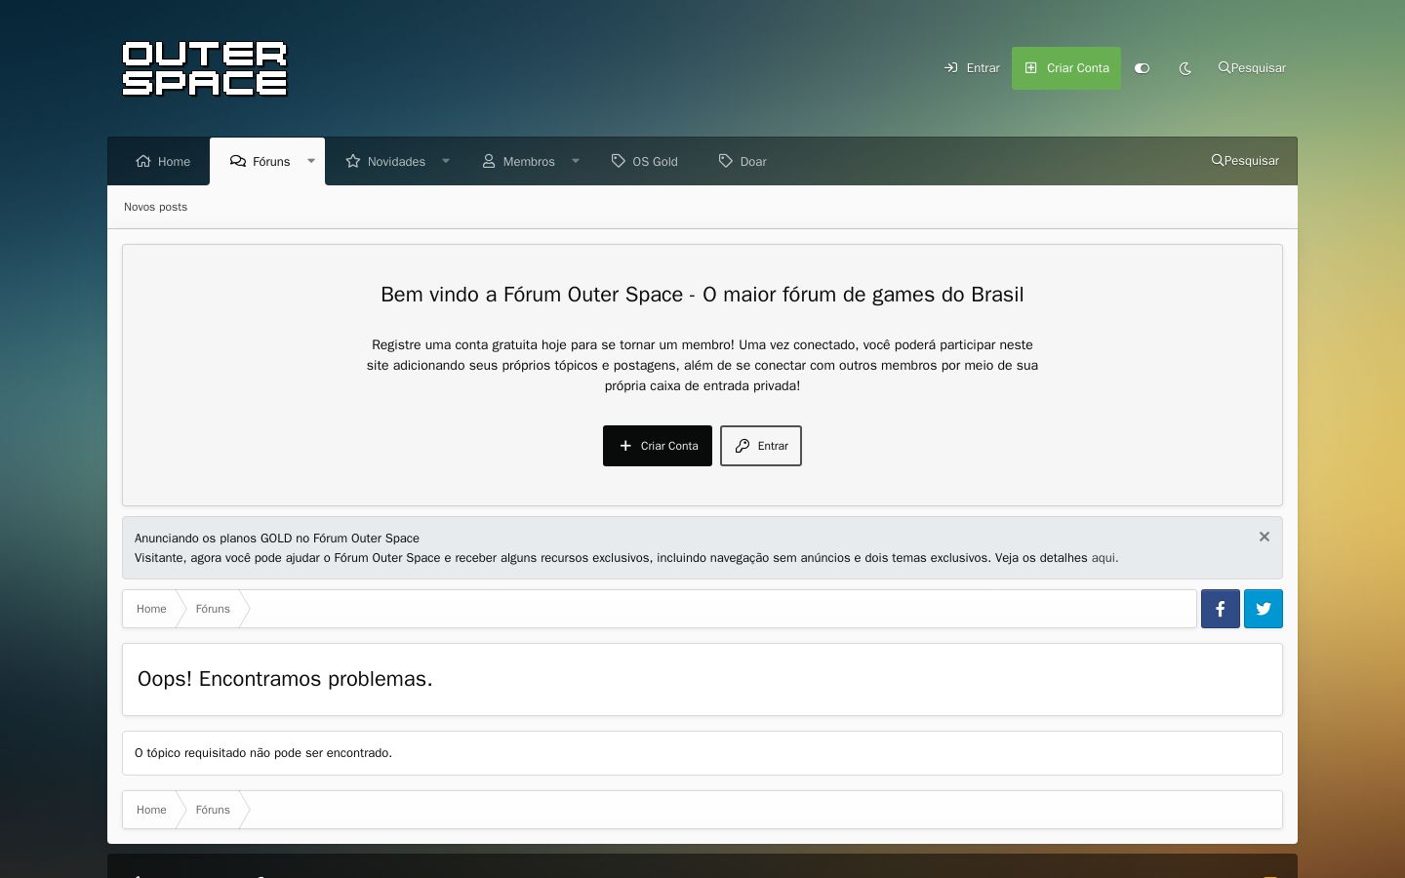The height and width of the screenshot is (878, 1405).
Task: Click the green Criar Conta button
Action: (1066, 68)
